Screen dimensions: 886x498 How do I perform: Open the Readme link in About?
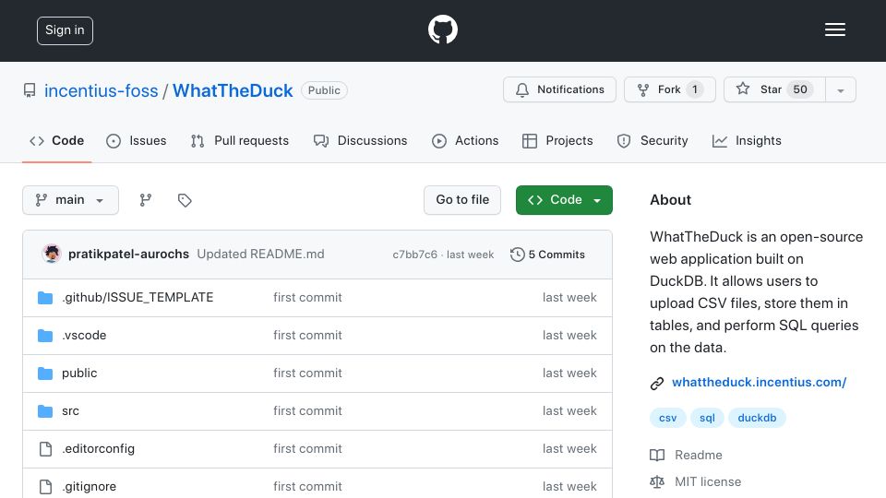pos(699,455)
